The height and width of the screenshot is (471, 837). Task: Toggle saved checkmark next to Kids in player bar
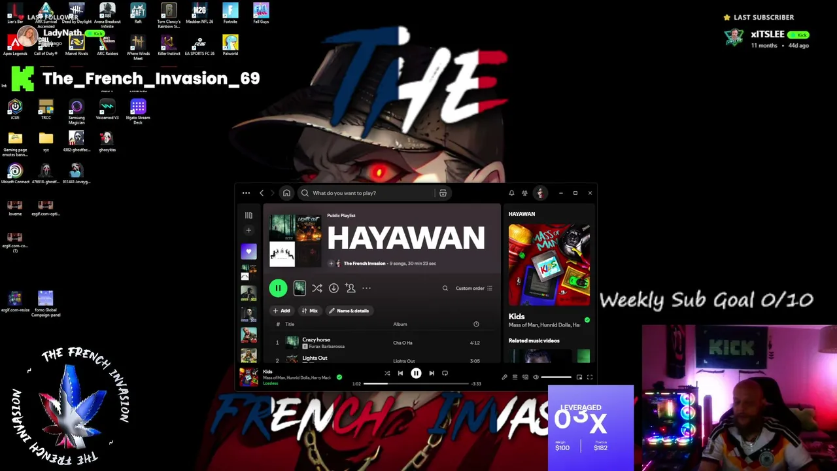(339, 377)
